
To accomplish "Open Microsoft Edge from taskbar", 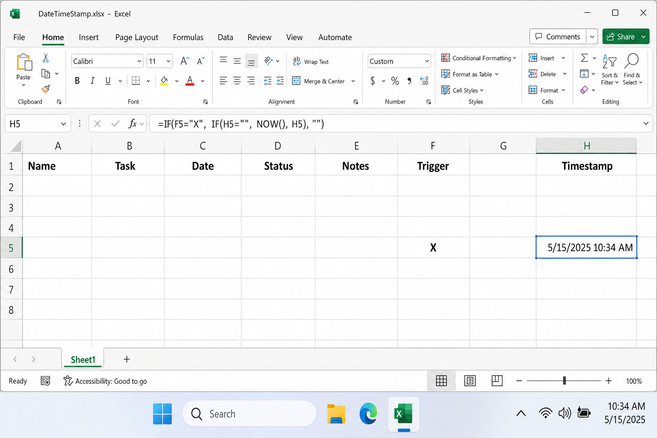I will 368,414.
